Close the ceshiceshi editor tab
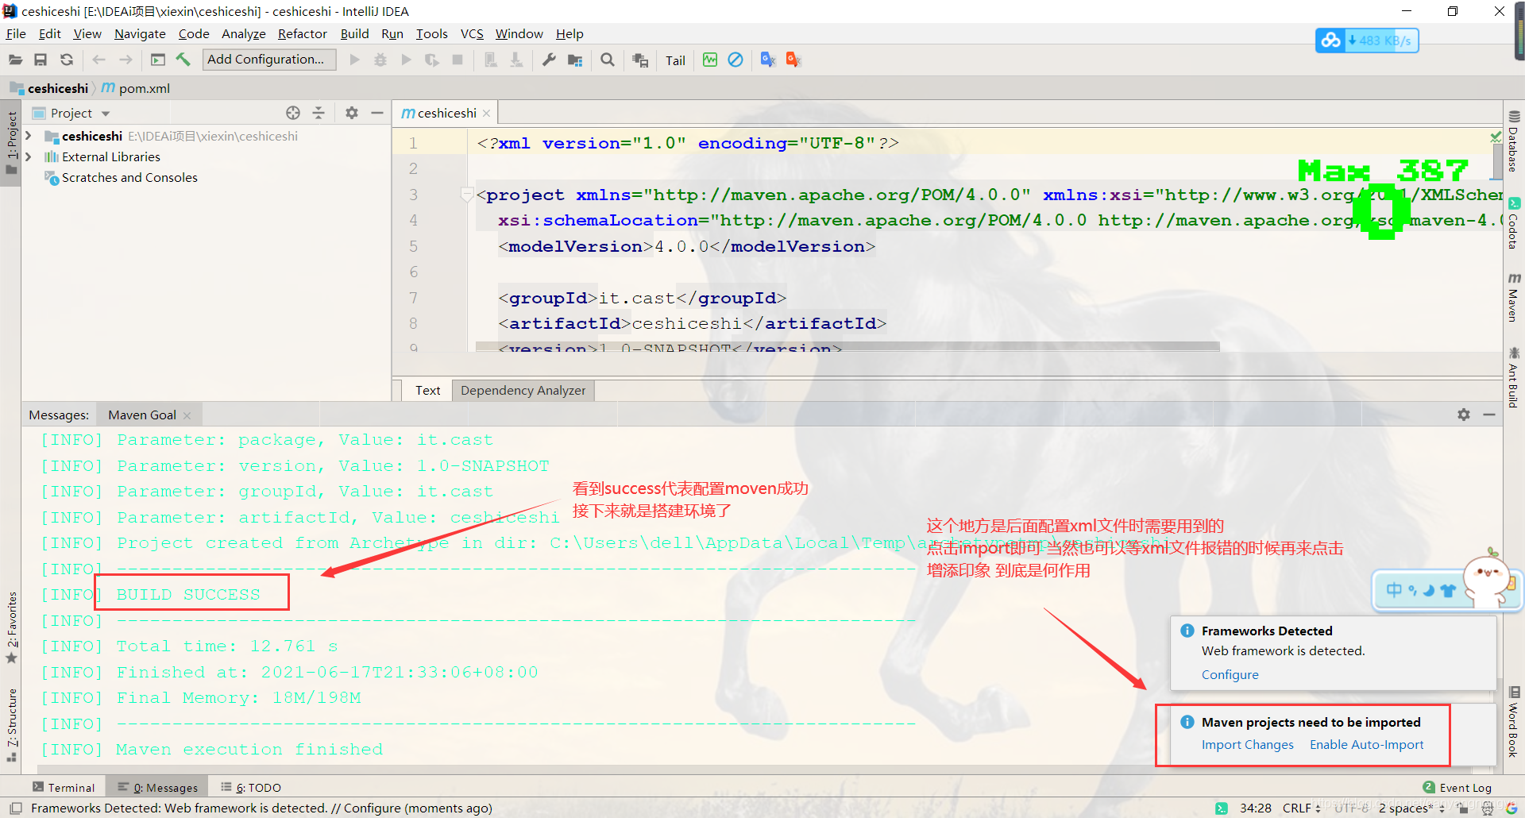The height and width of the screenshot is (818, 1525). tap(487, 114)
